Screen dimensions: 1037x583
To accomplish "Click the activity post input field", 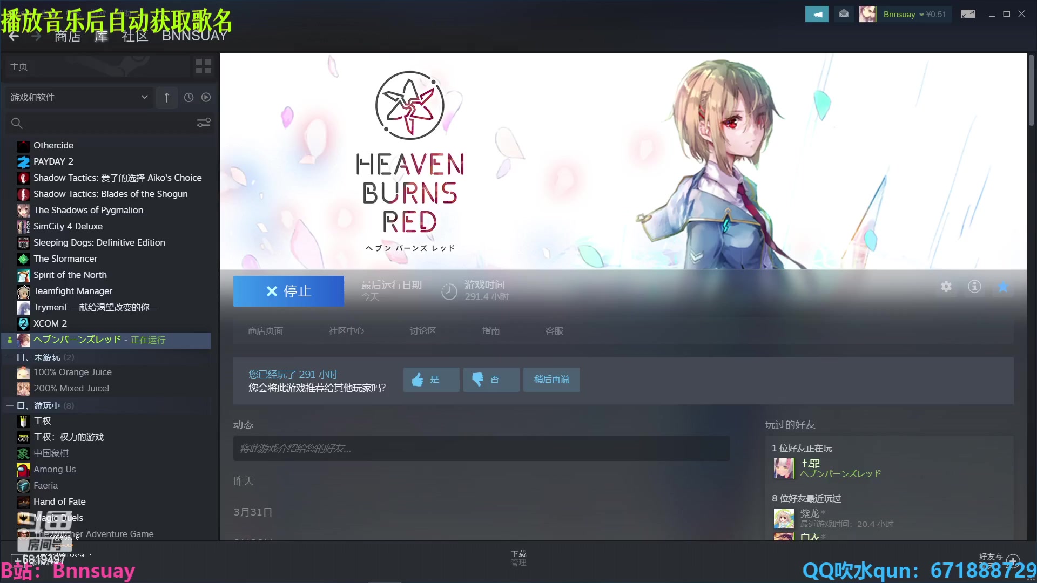I will (481, 449).
